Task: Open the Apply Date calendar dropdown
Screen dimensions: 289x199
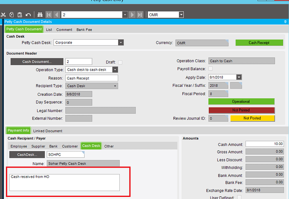Action: point(239,77)
